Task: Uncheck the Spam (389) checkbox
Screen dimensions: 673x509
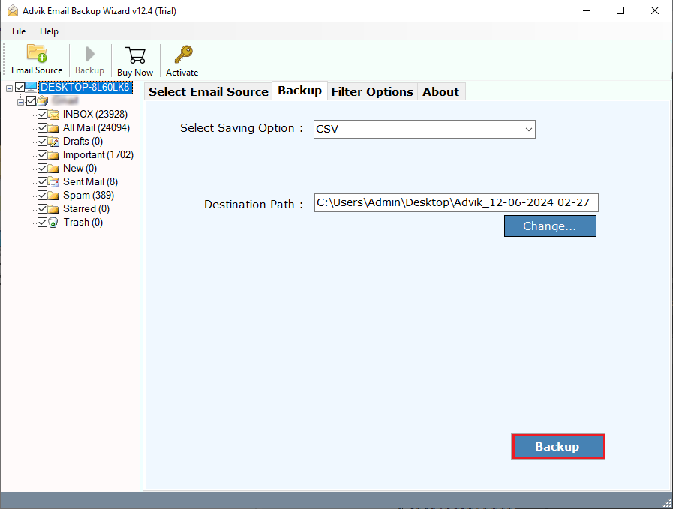Action: pyautogui.click(x=42, y=196)
